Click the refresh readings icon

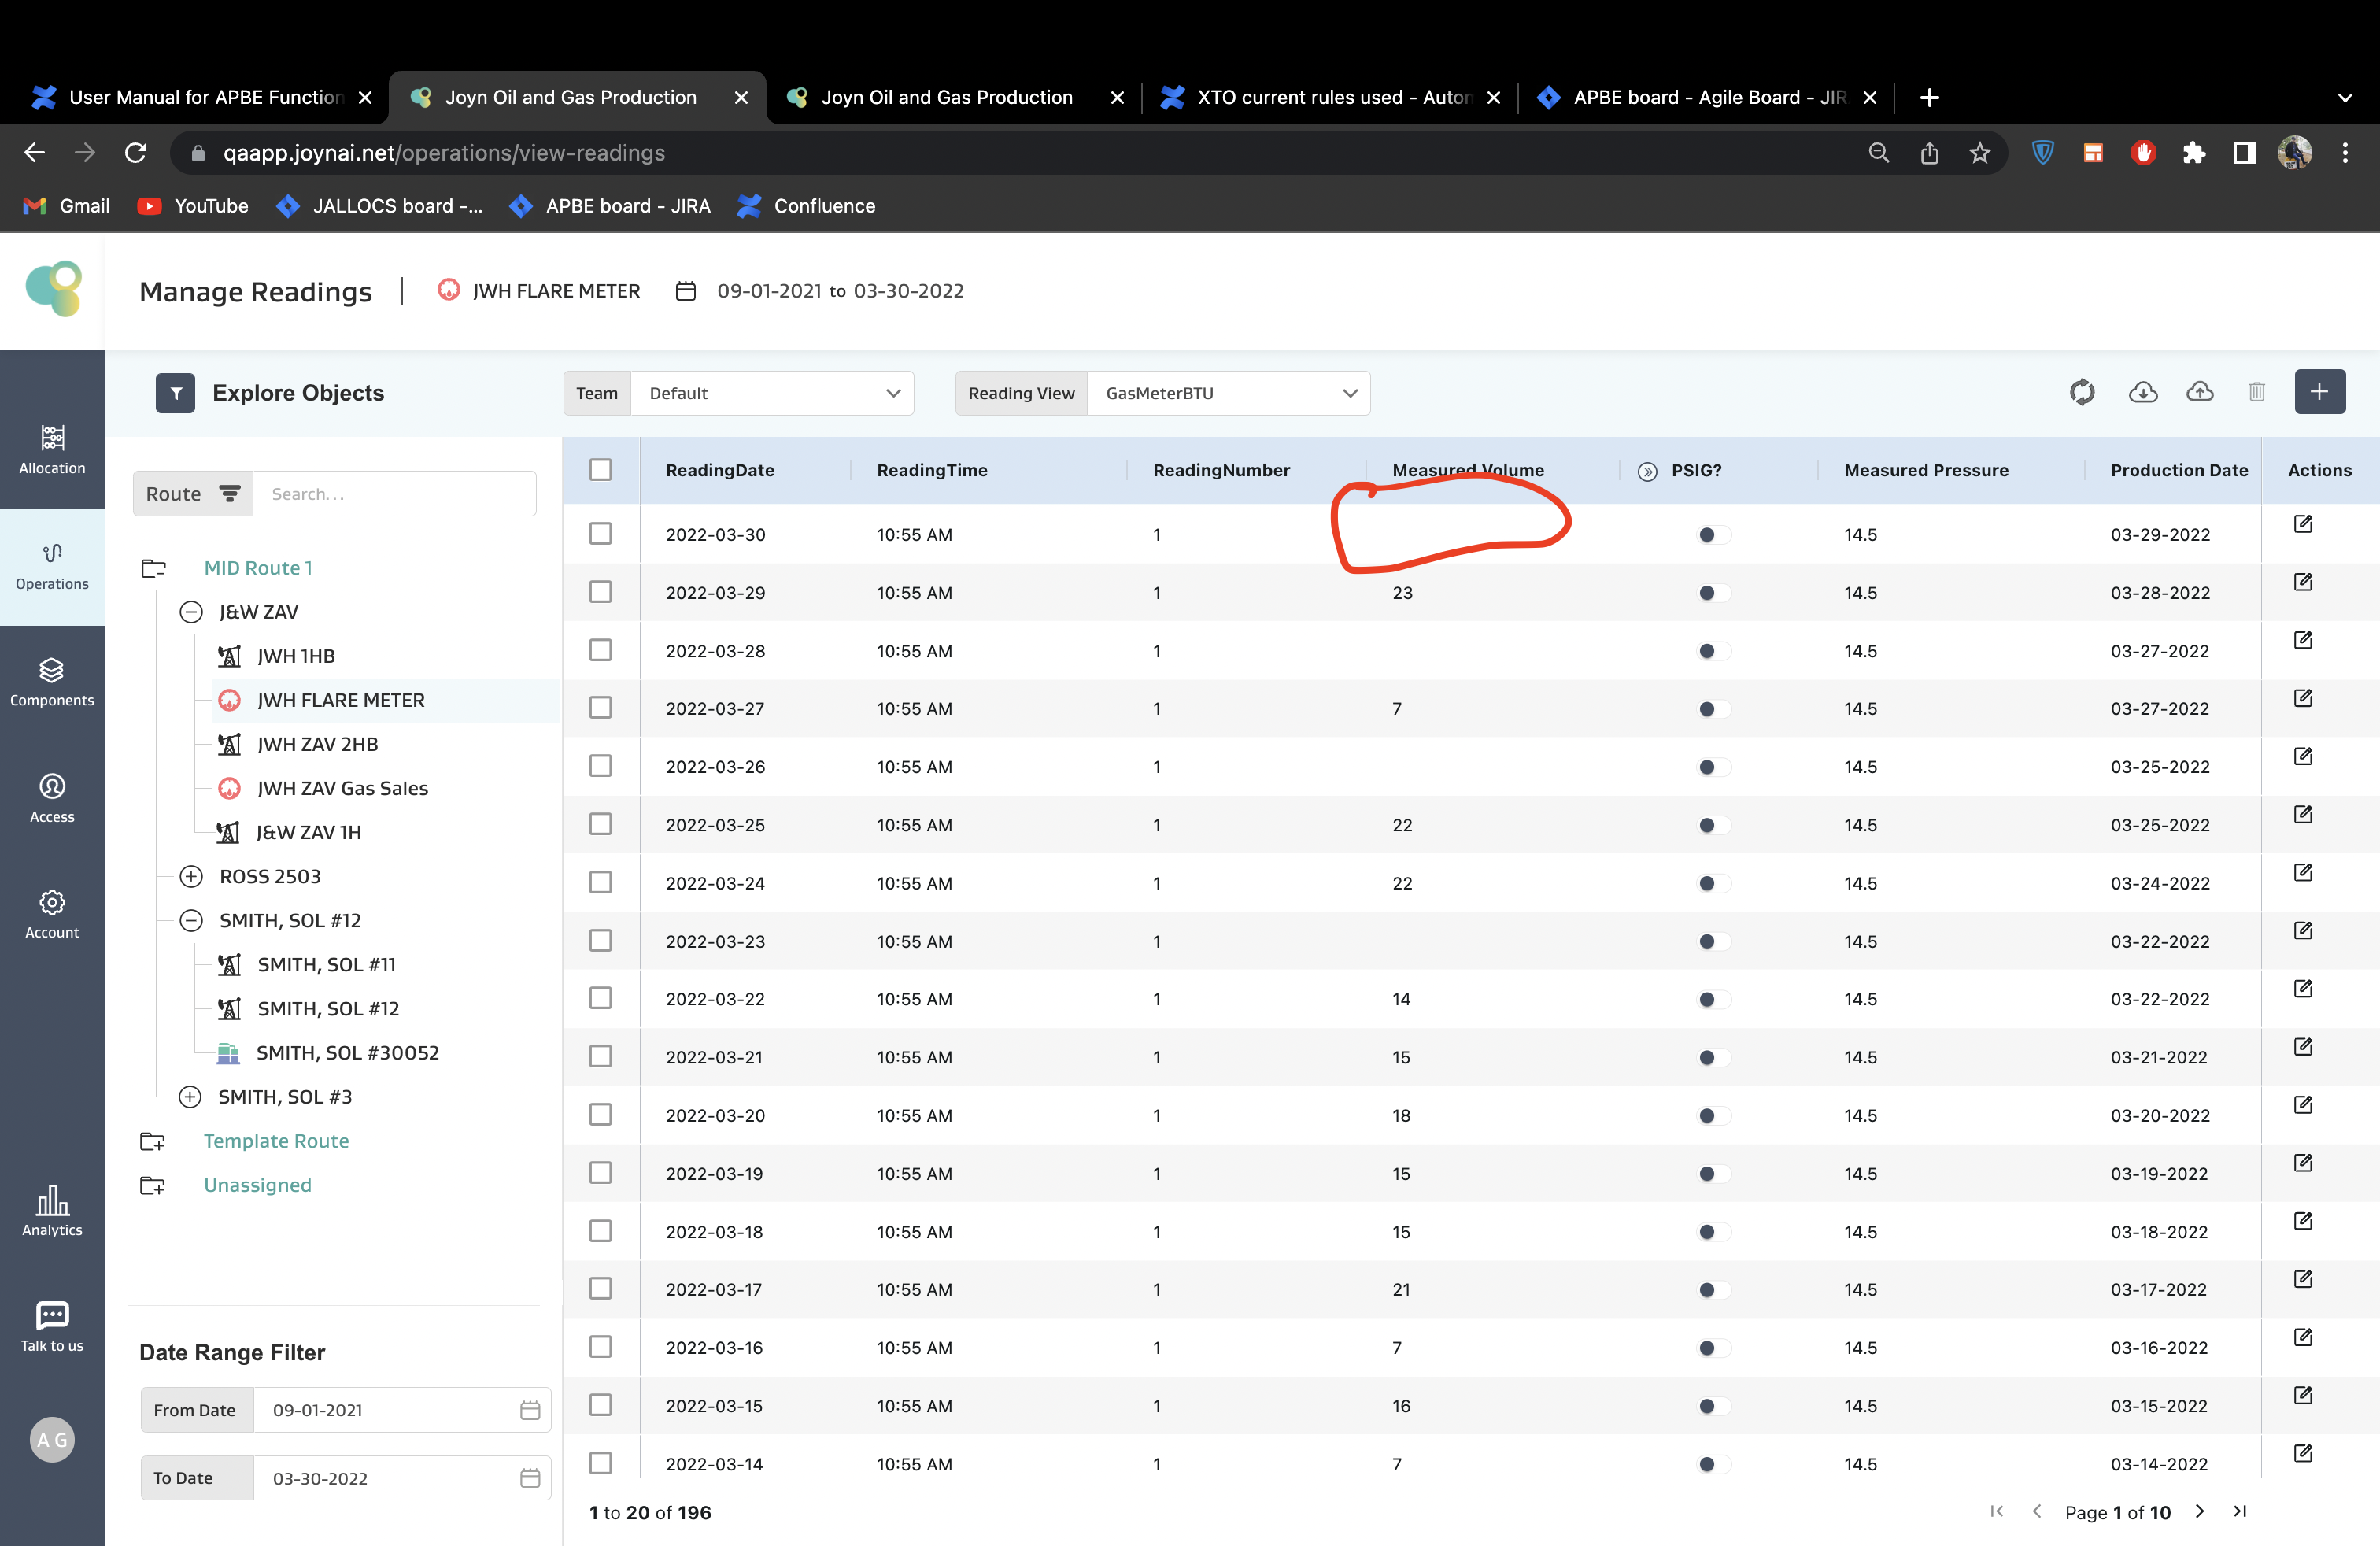[x=2082, y=392]
